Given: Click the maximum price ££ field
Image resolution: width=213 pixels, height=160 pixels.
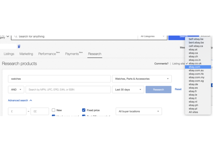Looking at the screenshot, I should [x=40, y=111].
